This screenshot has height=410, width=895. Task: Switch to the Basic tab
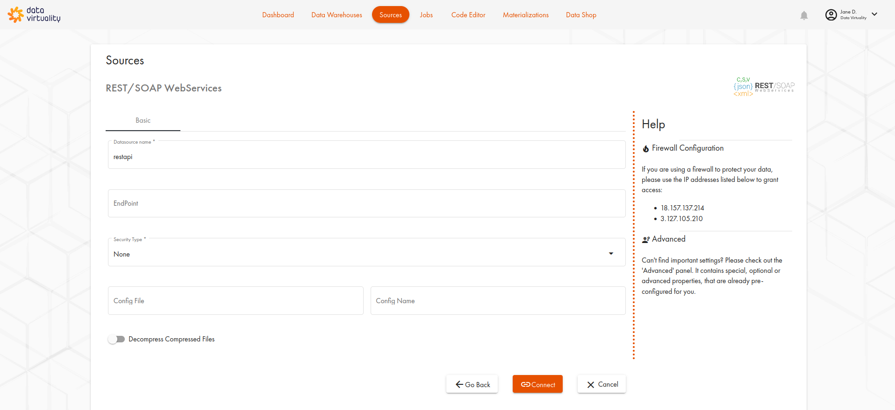pos(143,120)
